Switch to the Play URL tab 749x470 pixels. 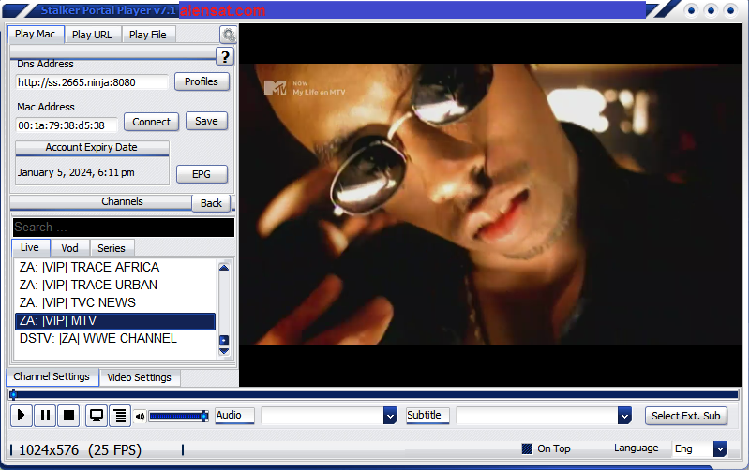92,35
